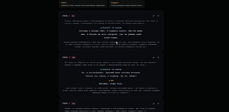The height and width of the screenshot is (112, 229).
Task: Click the line 'Ев, я договорилась. Аркадий ждет'
Action: 111,73
